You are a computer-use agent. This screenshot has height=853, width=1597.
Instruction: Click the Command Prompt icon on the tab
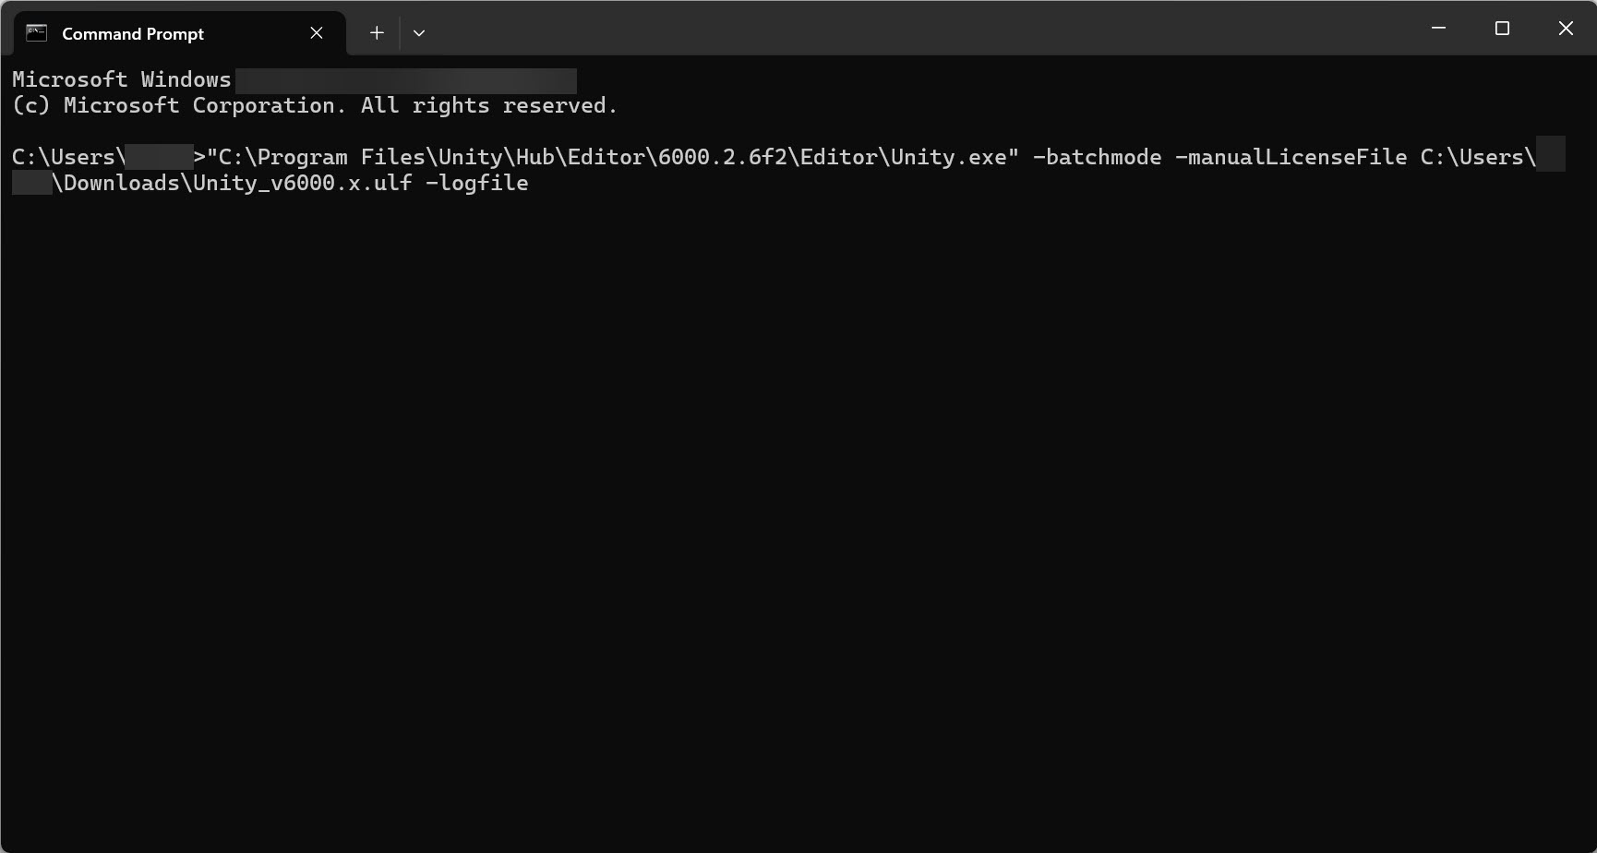36,32
